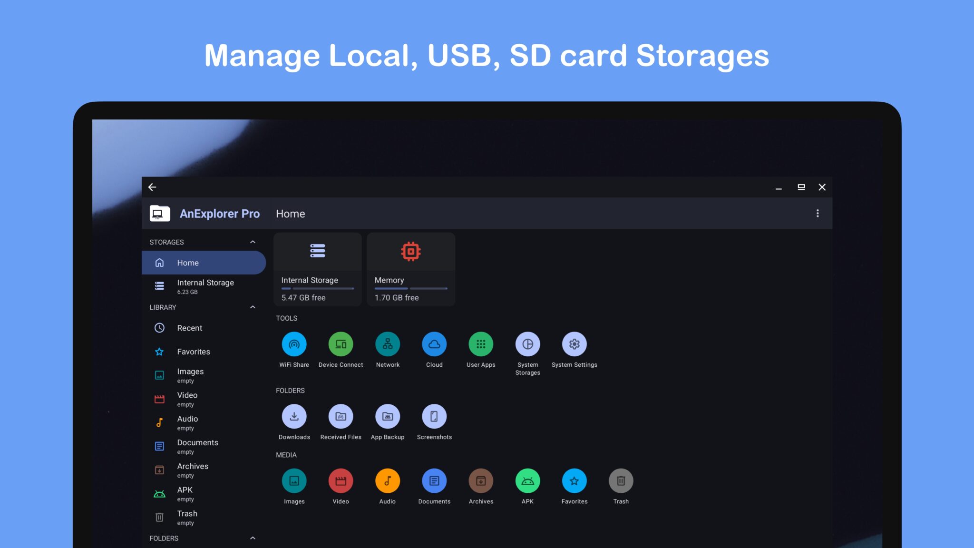Open User Apps

[480, 344]
